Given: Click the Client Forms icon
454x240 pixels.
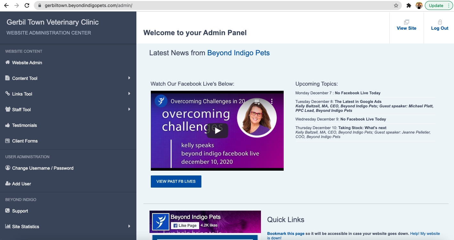Looking at the screenshot, I should (8, 141).
